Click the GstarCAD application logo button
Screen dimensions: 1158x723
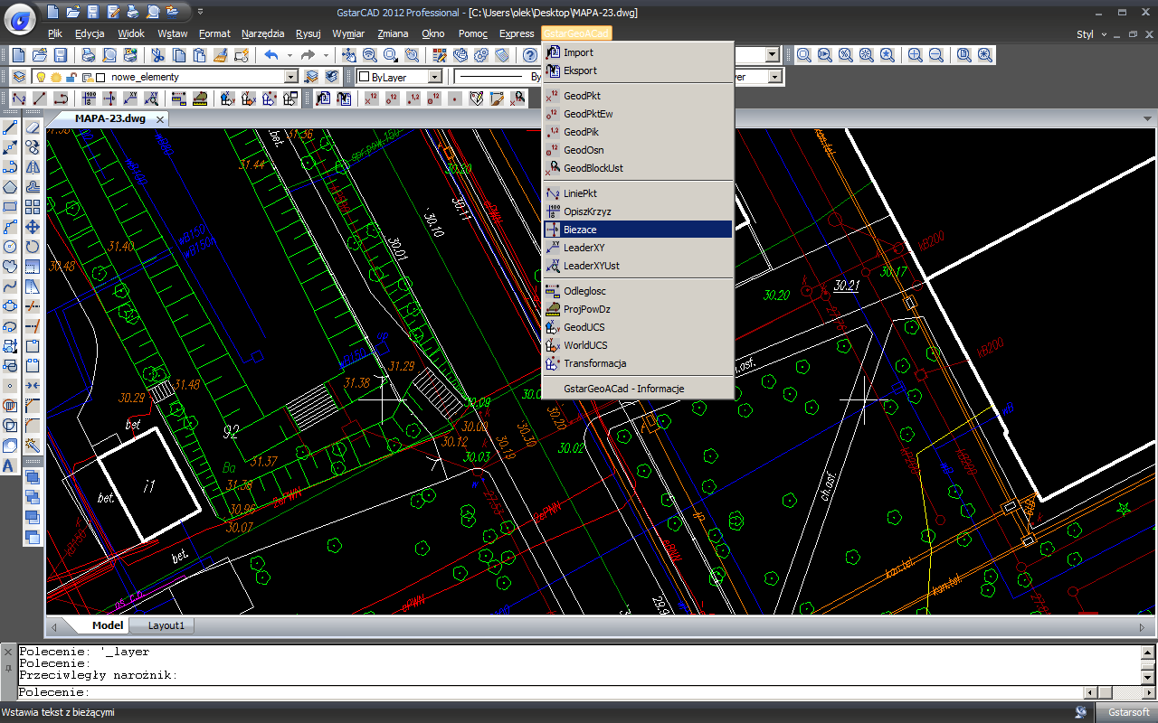click(x=21, y=17)
